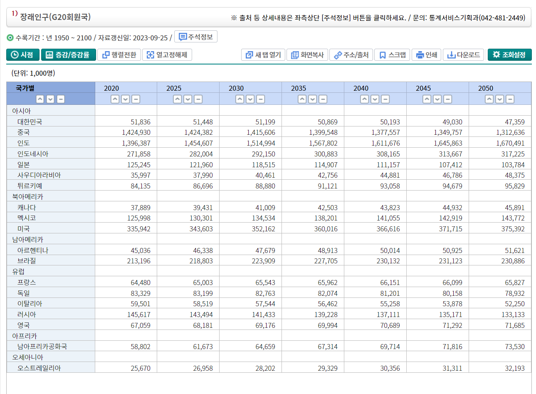Click the green 수록기간 info bullet icon
536x394 pixels.
[10, 38]
